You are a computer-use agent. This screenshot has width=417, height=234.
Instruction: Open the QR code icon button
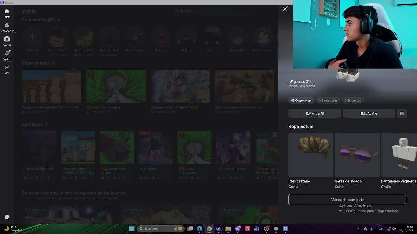coord(402,113)
